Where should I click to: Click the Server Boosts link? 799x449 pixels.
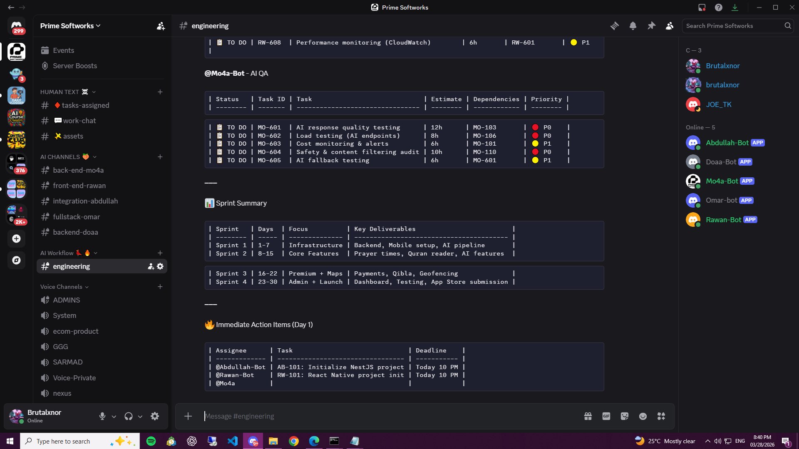point(75,66)
